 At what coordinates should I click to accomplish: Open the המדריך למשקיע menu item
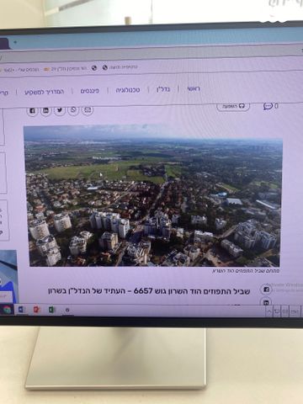click(x=45, y=92)
